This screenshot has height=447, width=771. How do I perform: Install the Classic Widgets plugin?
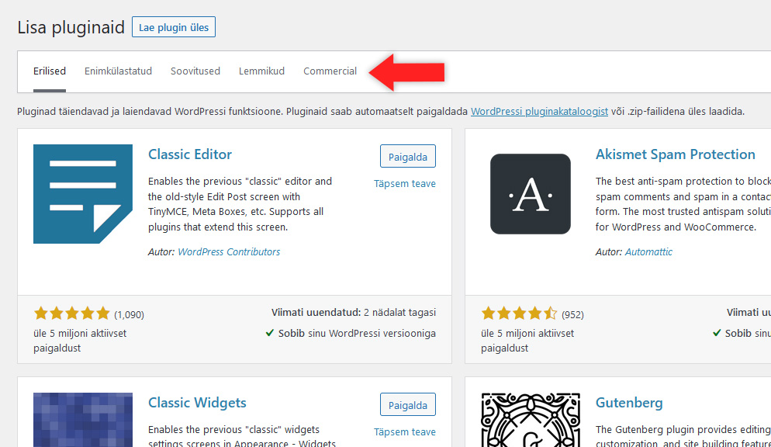click(x=408, y=405)
